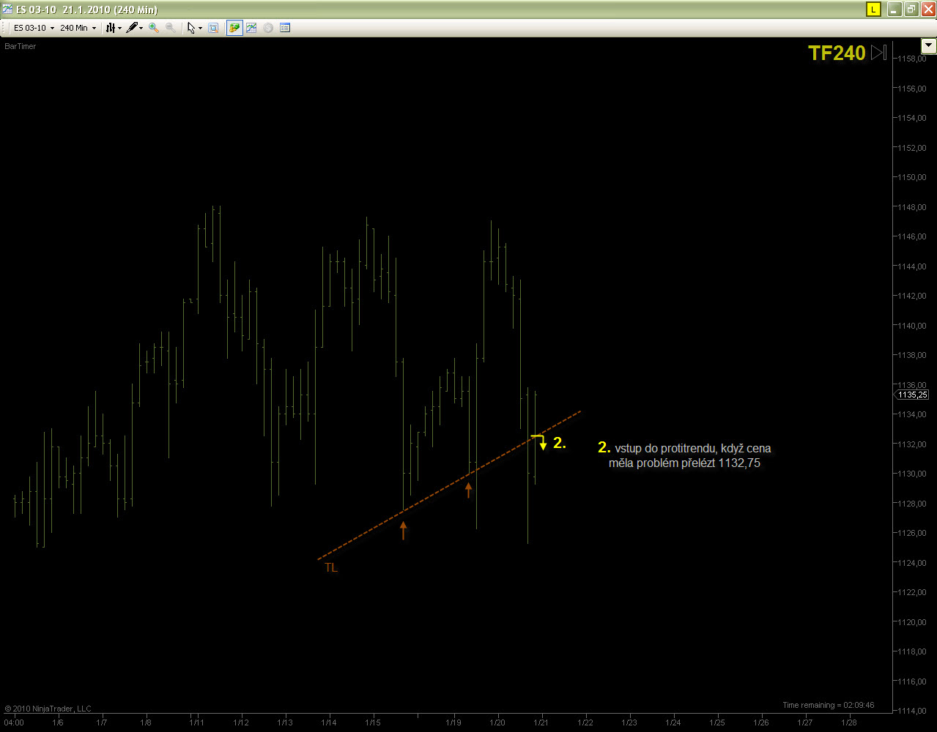Click the 1/28 date on time axis
937x732 pixels.
[848, 722]
